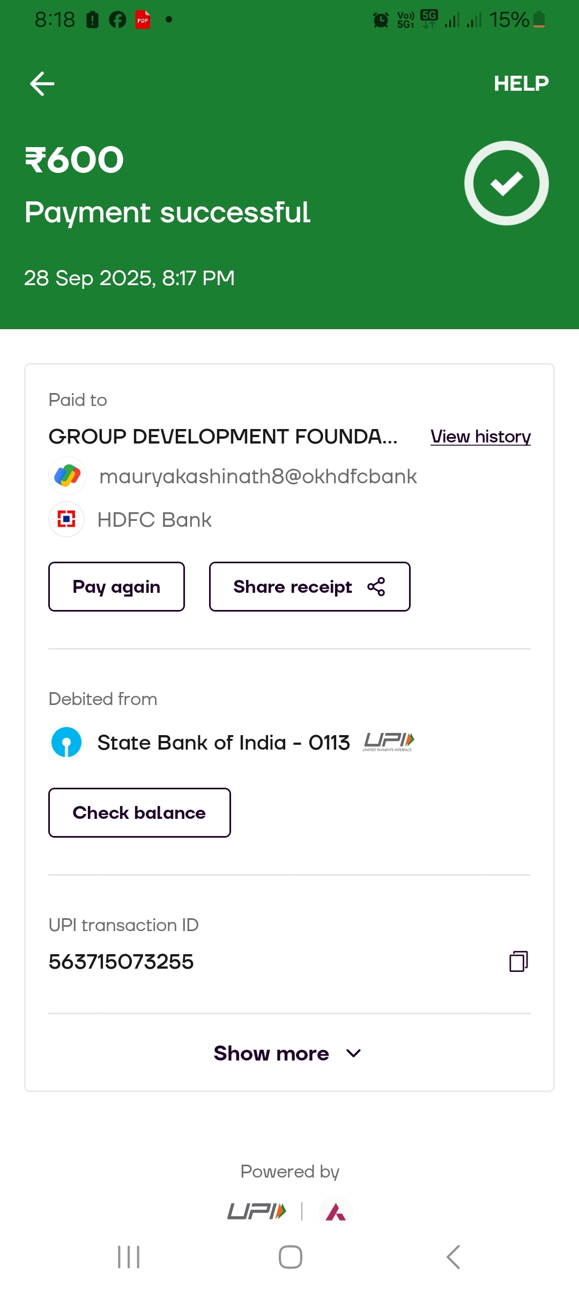The height and width of the screenshot is (1293, 579).
Task: Tap the system navigation back chevron
Action: [x=453, y=1257]
